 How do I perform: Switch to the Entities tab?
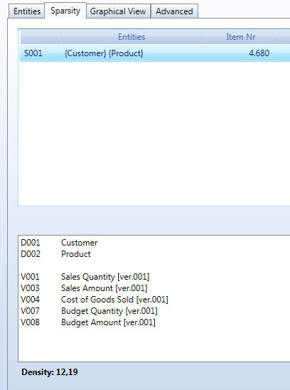(27, 11)
